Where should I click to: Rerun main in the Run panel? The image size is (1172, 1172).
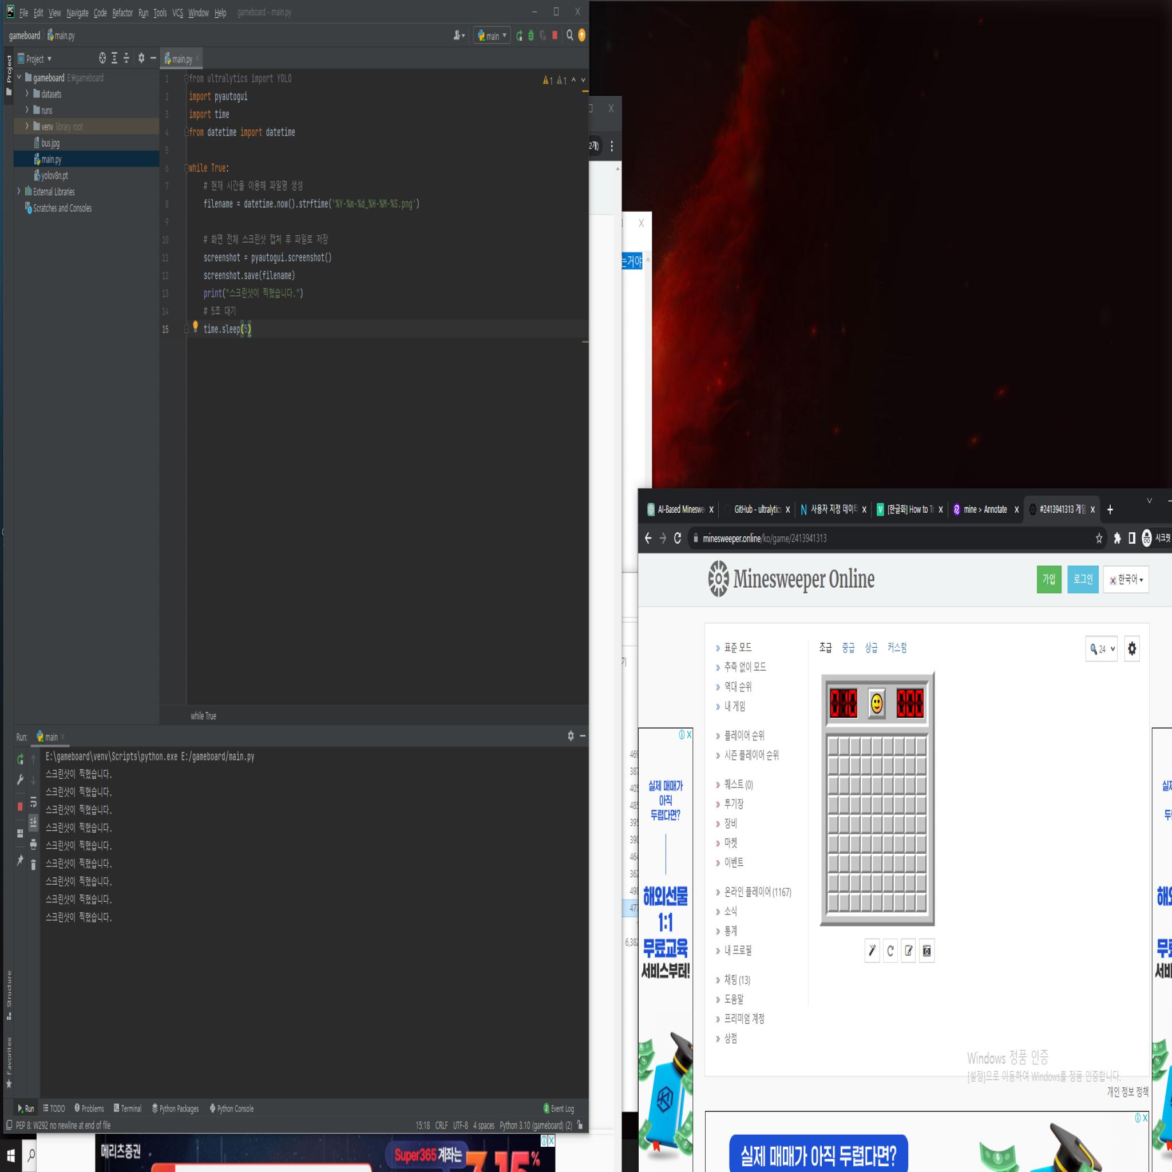(x=20, y=759)
